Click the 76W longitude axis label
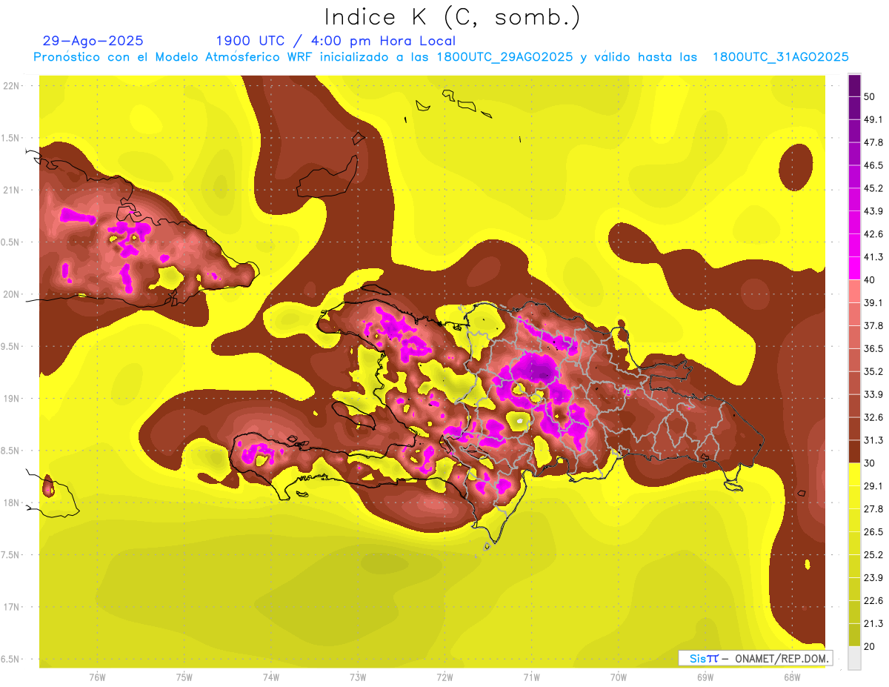Screen dimensions: 889x687 (97, 677)
